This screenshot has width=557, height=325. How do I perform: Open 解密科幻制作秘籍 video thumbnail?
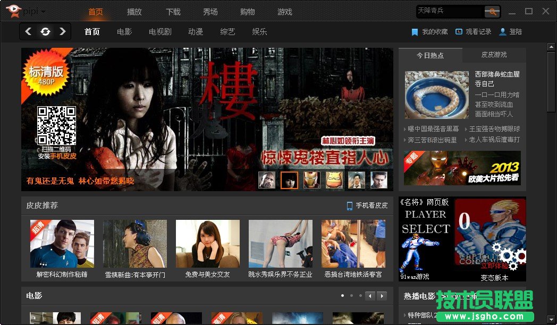click(x=62, y=244)
